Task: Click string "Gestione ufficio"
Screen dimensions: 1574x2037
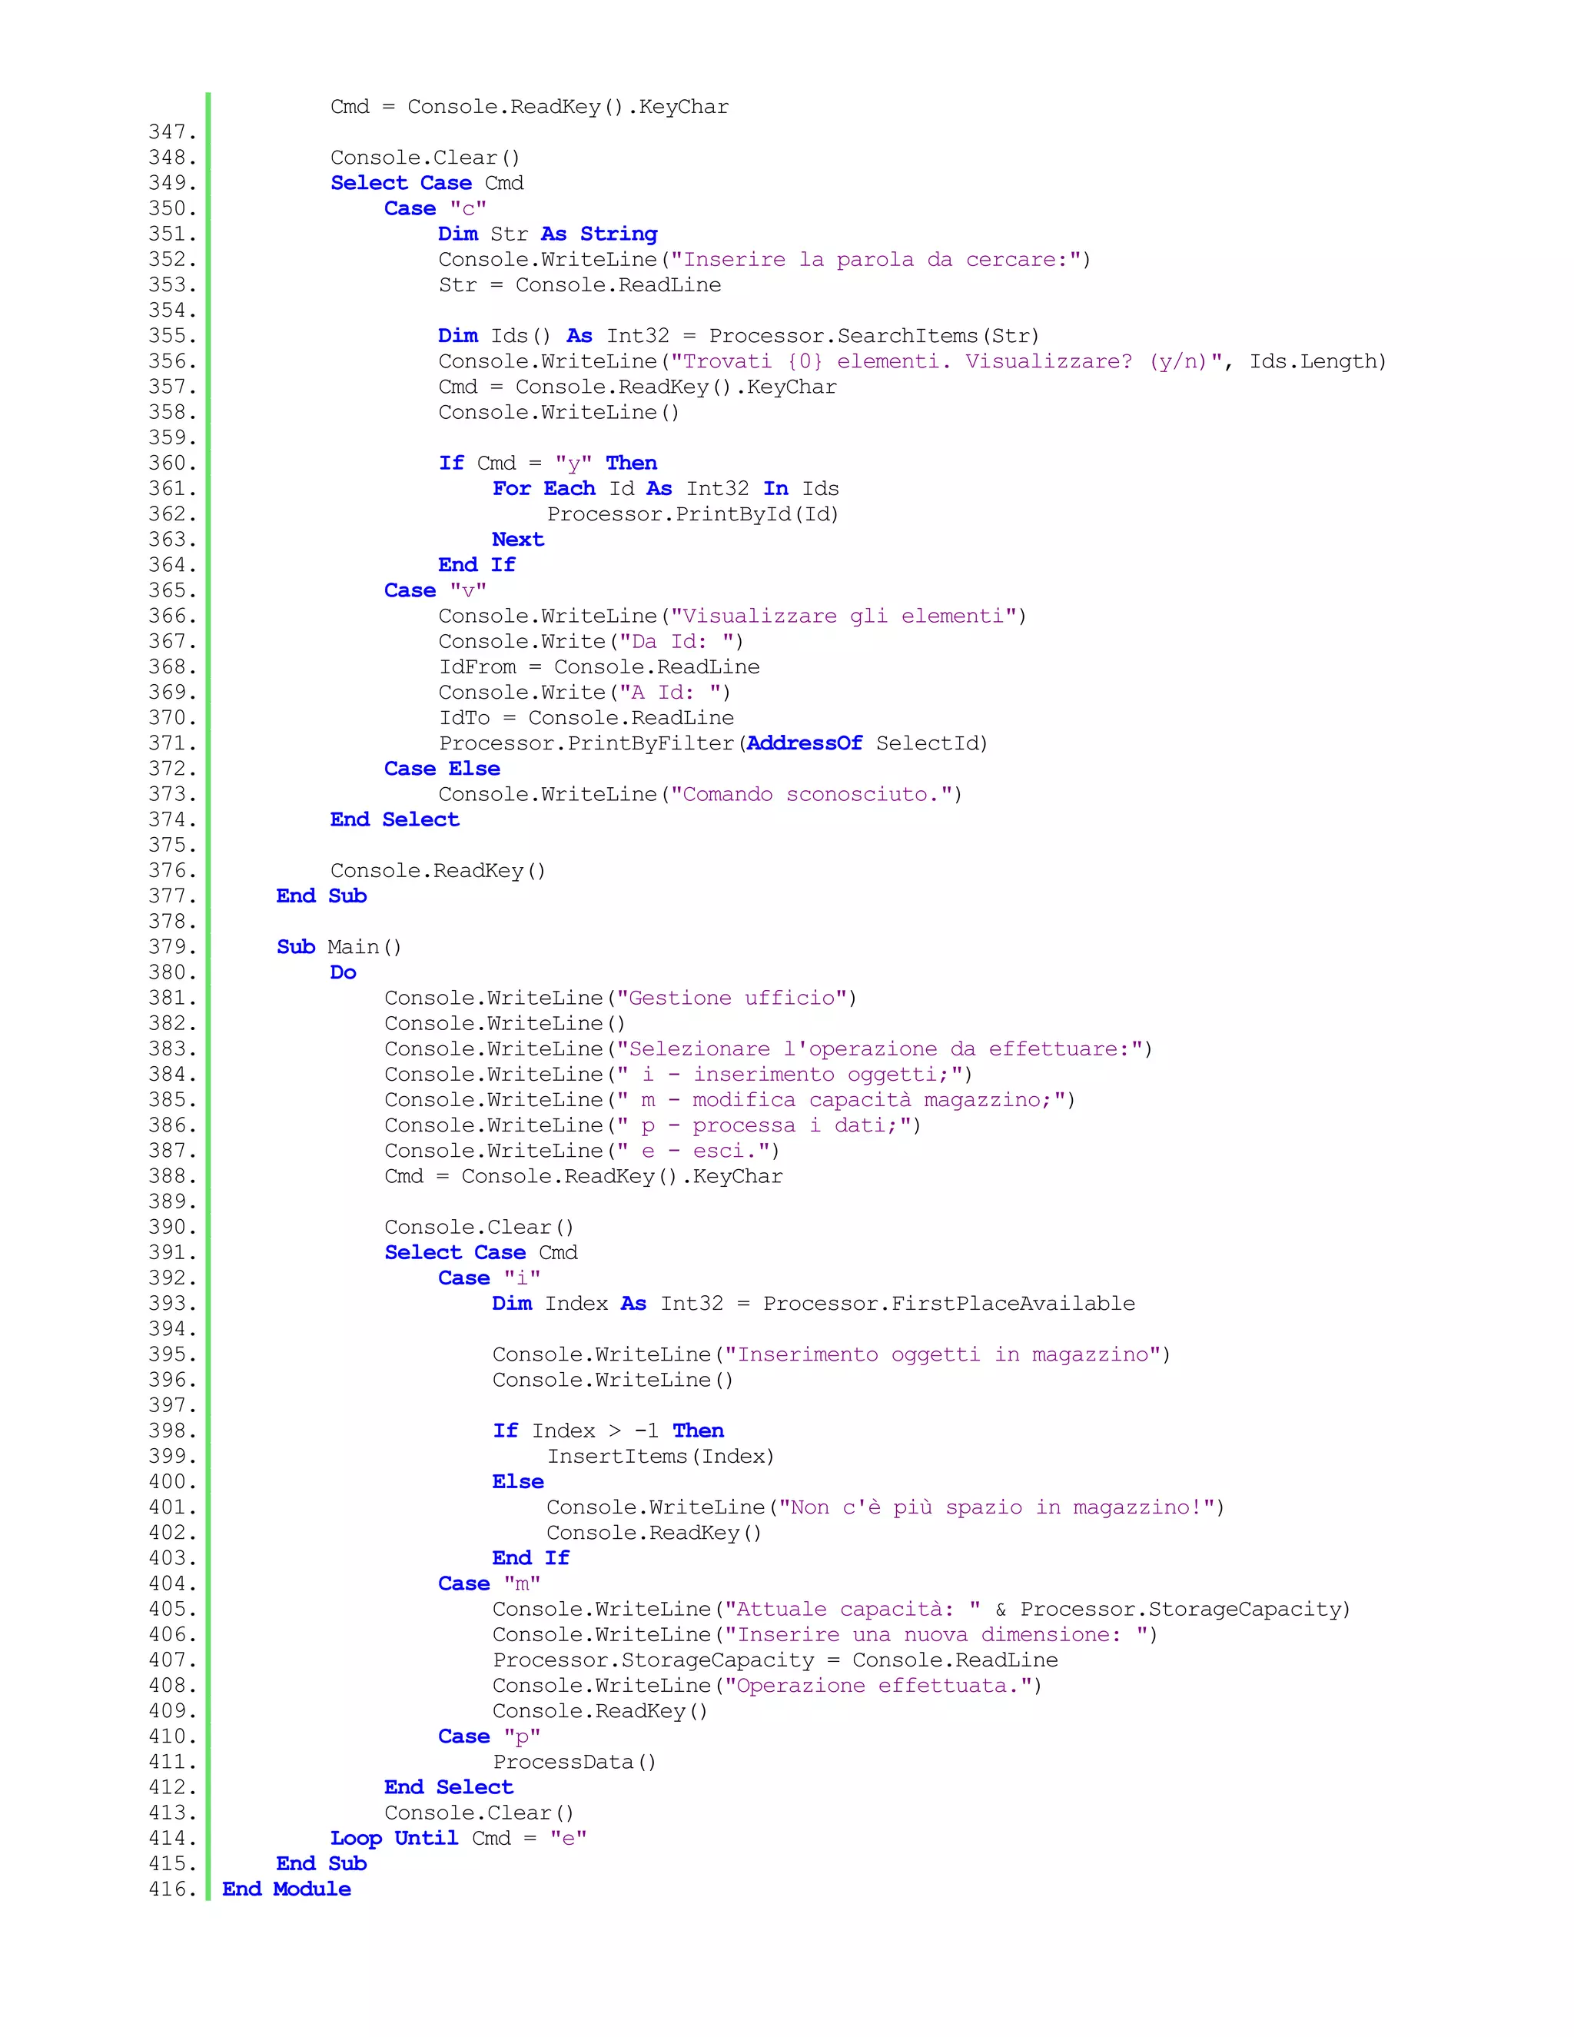Action: [732, 998]
